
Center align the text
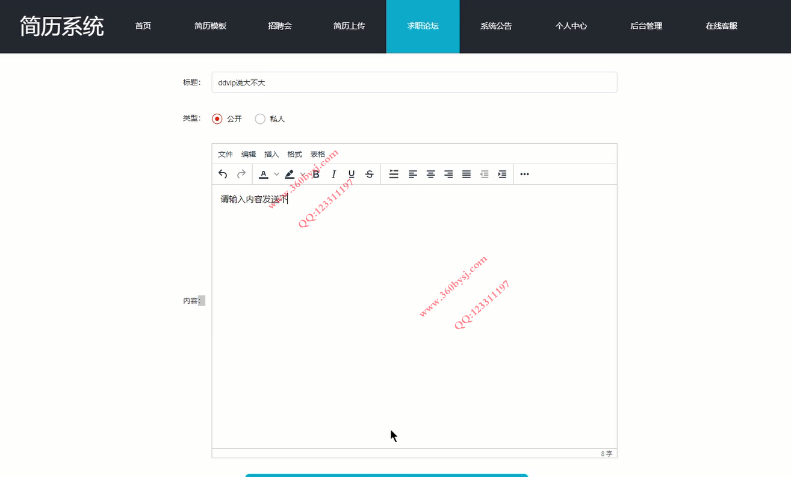pos(430,174)
